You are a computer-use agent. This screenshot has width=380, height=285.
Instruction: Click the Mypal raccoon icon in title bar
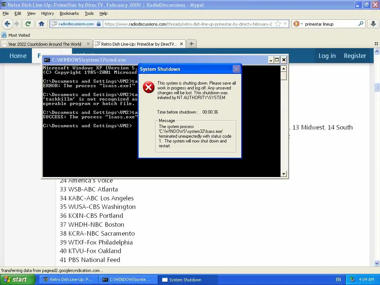pos(4,4)
